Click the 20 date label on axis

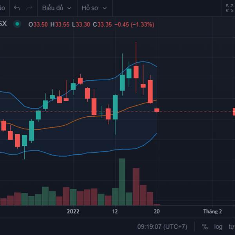point(157,211)
